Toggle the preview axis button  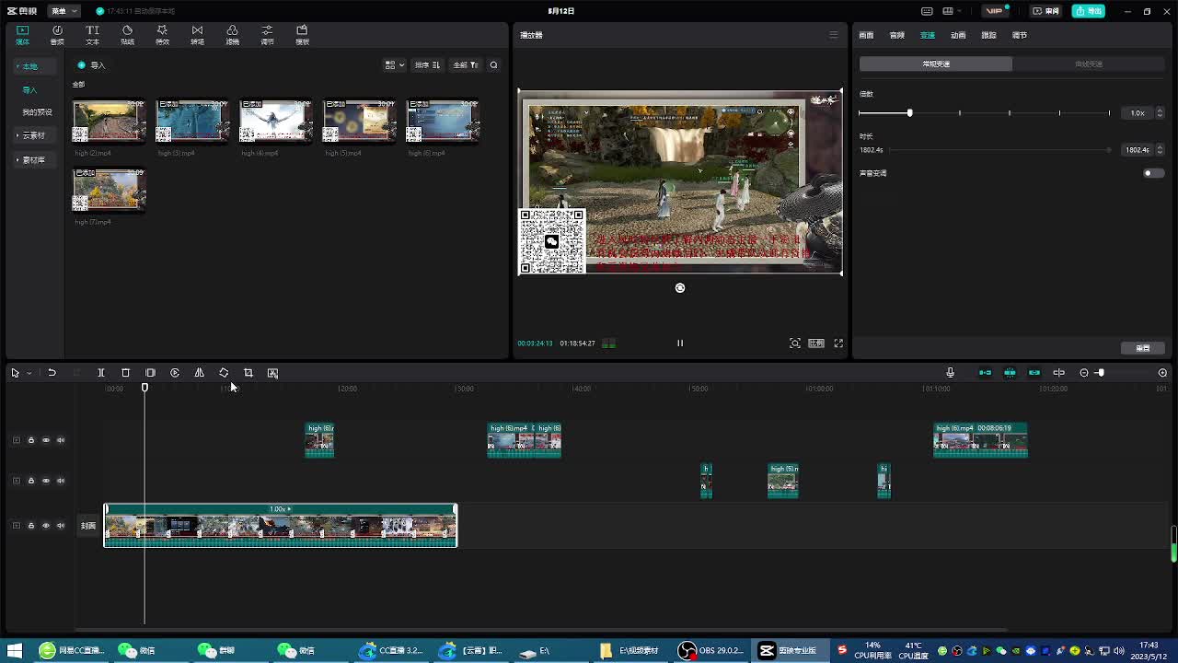coord(1059,373)
